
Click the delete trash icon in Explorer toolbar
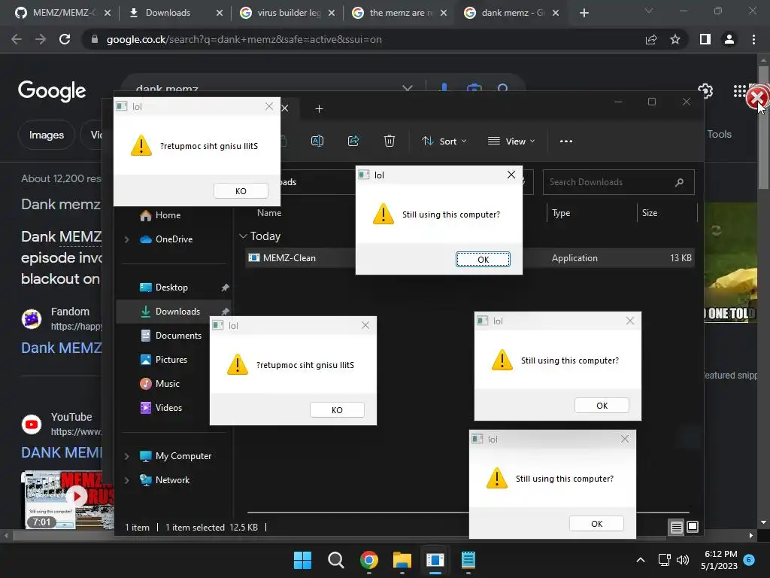389,141
